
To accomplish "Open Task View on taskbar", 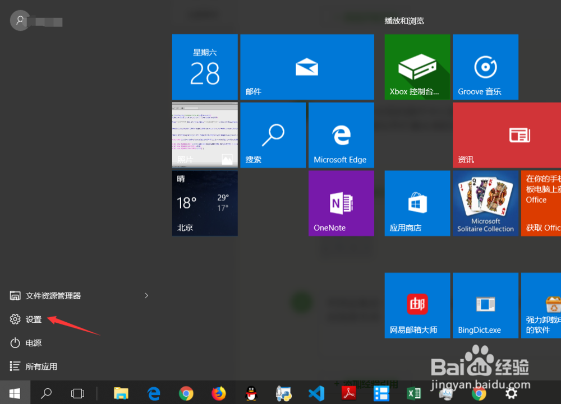I will click(77, 393).
